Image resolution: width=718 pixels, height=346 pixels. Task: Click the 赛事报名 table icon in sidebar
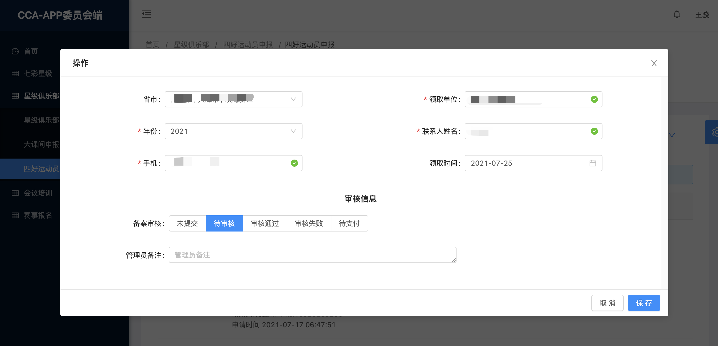pos(15,215)
